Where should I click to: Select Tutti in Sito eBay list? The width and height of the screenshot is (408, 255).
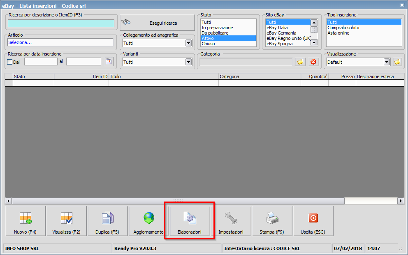pos(288,22)
